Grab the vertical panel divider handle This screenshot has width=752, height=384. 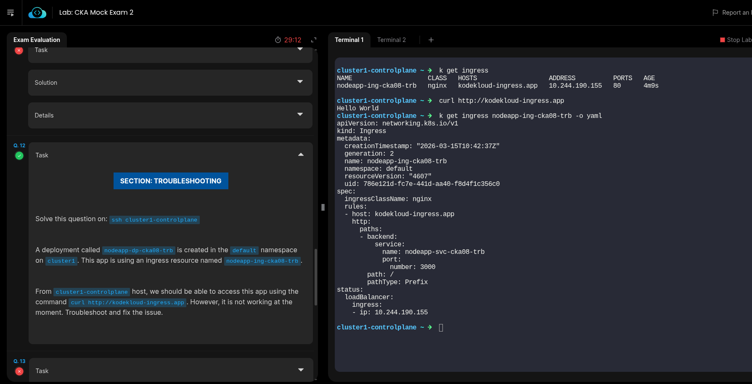tap(323, 207)
